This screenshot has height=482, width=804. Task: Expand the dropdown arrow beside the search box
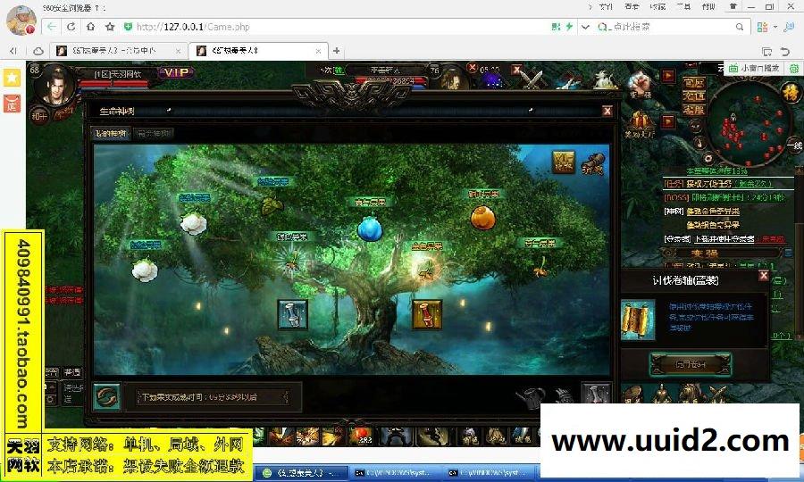585,27
